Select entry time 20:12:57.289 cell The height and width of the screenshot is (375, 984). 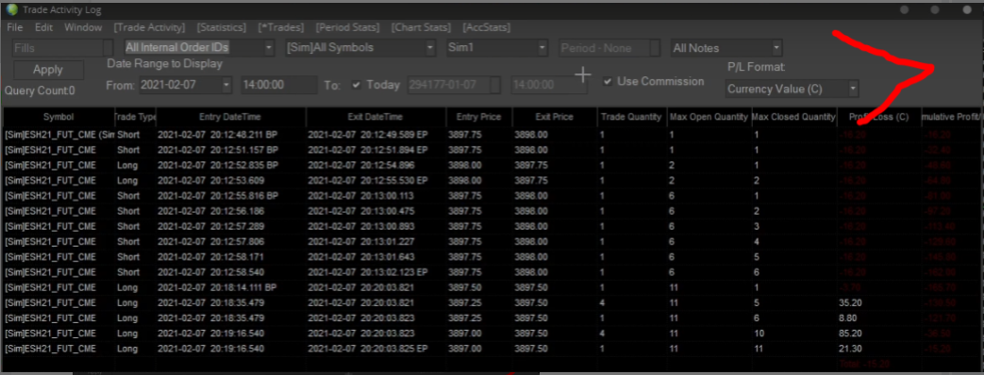(x=230, y=226)
